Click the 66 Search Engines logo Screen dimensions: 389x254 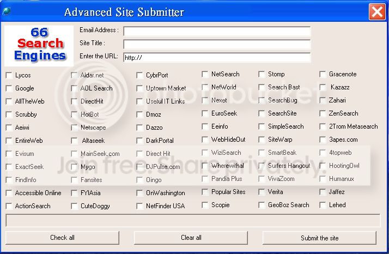[39, 46]
